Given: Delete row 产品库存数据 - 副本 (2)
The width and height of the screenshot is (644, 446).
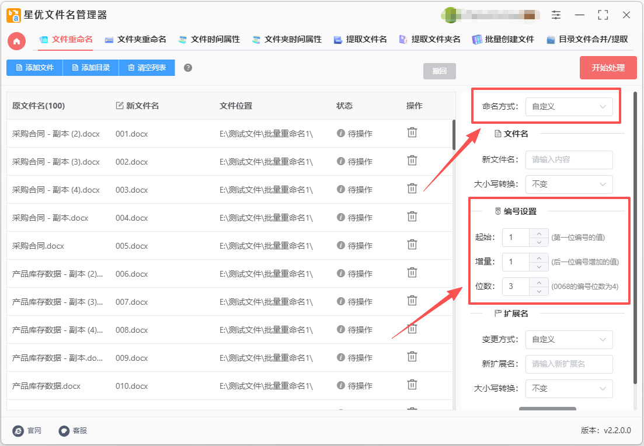Looking at the screenshot, I should [412, 273].
